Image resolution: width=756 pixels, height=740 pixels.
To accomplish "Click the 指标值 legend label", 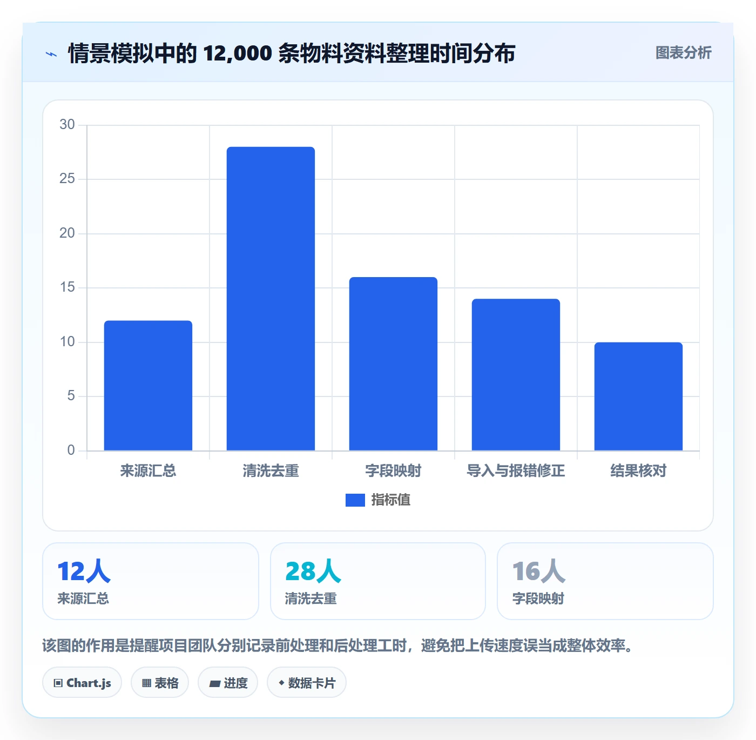I will pos(391,500).
